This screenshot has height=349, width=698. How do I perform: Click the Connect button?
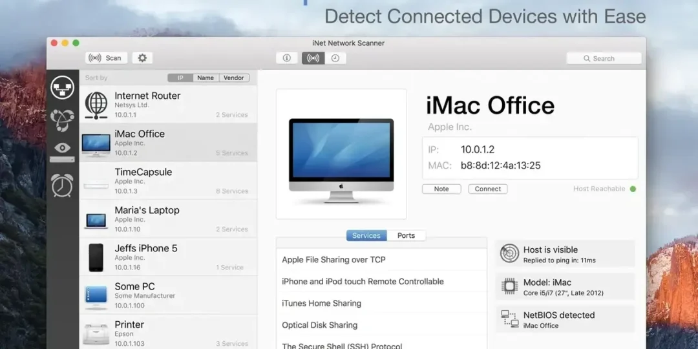pos(487,189)
